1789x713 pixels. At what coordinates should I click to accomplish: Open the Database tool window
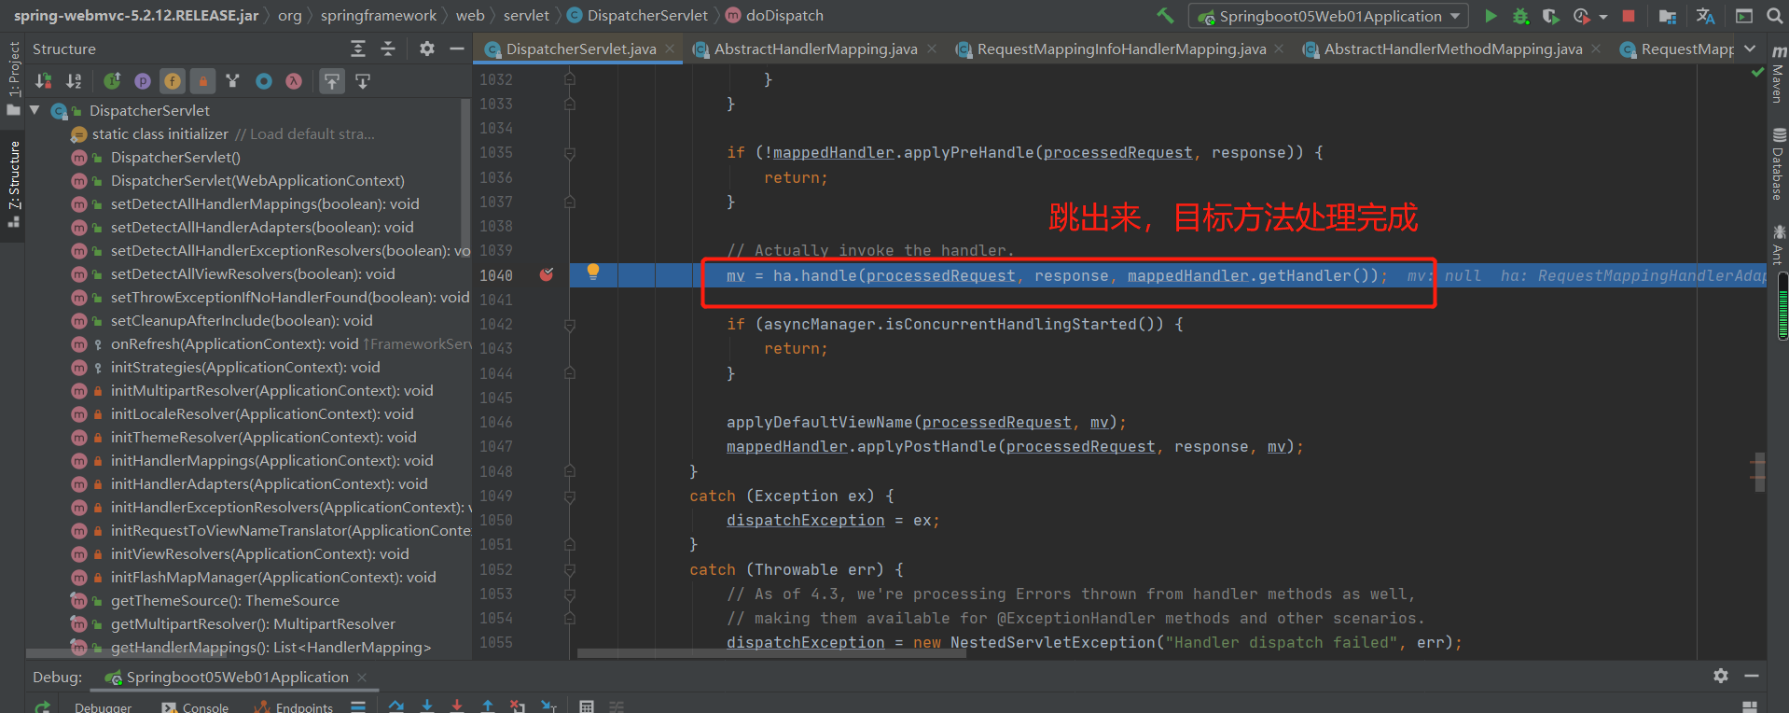[1778, 164]
